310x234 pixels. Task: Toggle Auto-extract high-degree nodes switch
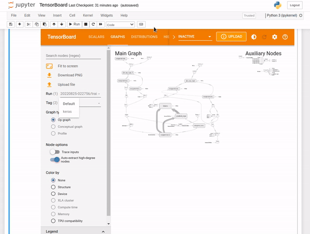(x=55, y=160)
